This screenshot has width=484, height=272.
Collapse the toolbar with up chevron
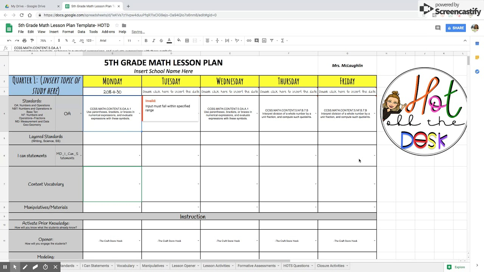[465, 40]
